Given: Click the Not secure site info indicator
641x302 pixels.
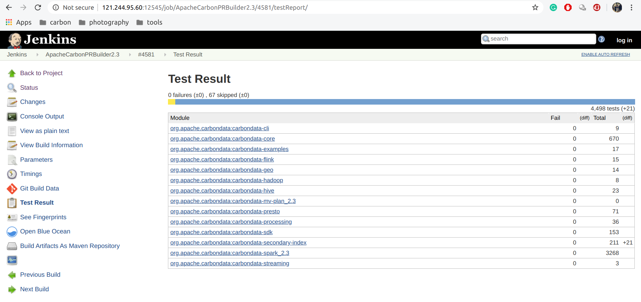Looking at the screenshot, I should pyautogui.click(x=73, y=8).
